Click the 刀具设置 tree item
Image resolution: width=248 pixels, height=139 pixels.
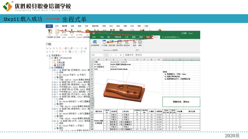point(60,63)
